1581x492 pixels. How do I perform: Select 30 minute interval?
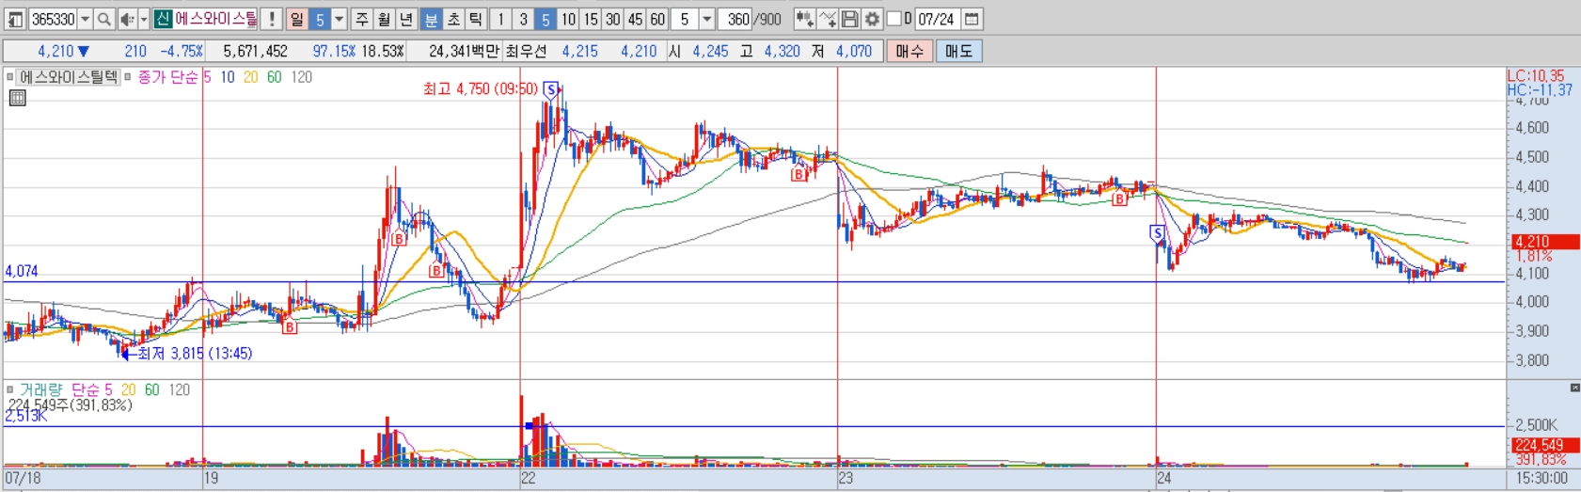pyautogui.click(x=613, y=19)
